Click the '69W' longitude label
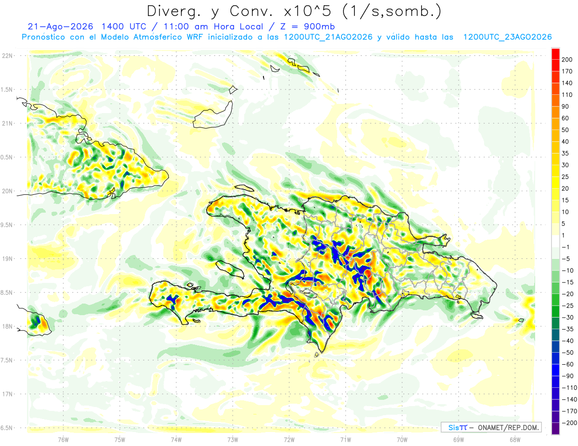This screenshot has width=578, height=446. point(459,439)
